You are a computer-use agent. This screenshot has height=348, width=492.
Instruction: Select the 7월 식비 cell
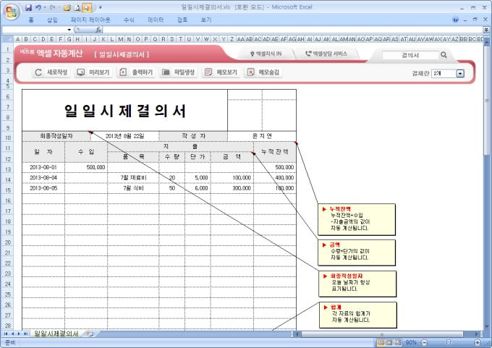pyautogui.click(x=133, y=188)
